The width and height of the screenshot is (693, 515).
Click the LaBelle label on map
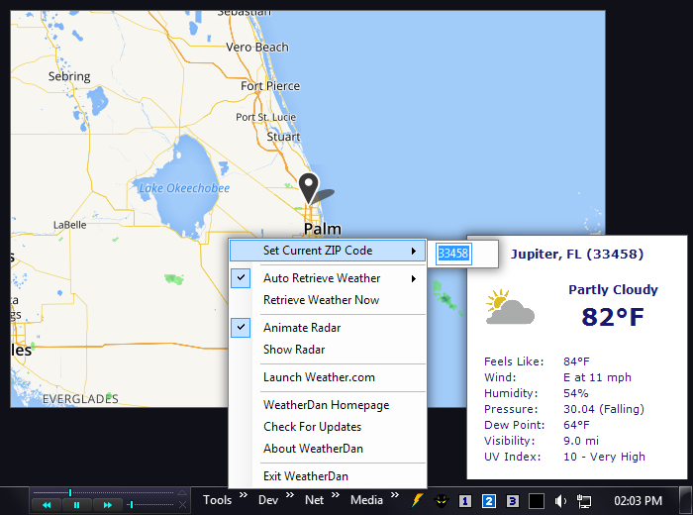70,225
